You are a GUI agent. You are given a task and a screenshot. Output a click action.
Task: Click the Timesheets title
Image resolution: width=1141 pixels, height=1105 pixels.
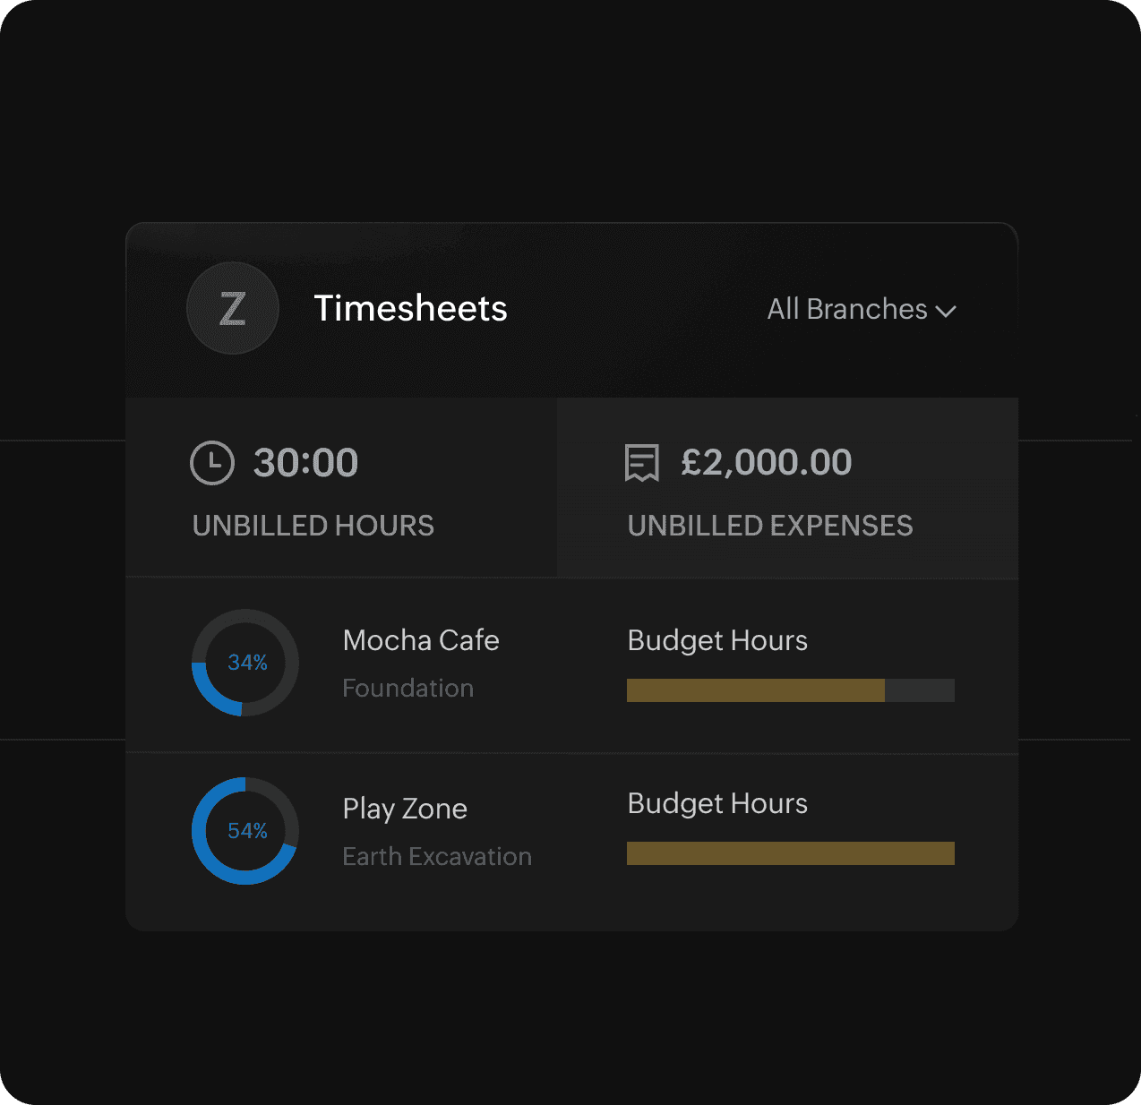[410, 308]
